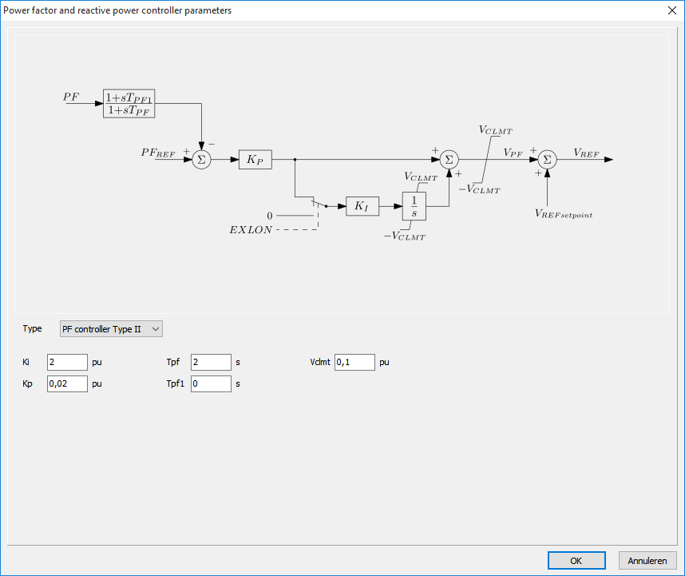The width and height of the screenshot is (685, 576).
Task: Click the summing junction feeding VREF output
Action: (x=547, y=160)
